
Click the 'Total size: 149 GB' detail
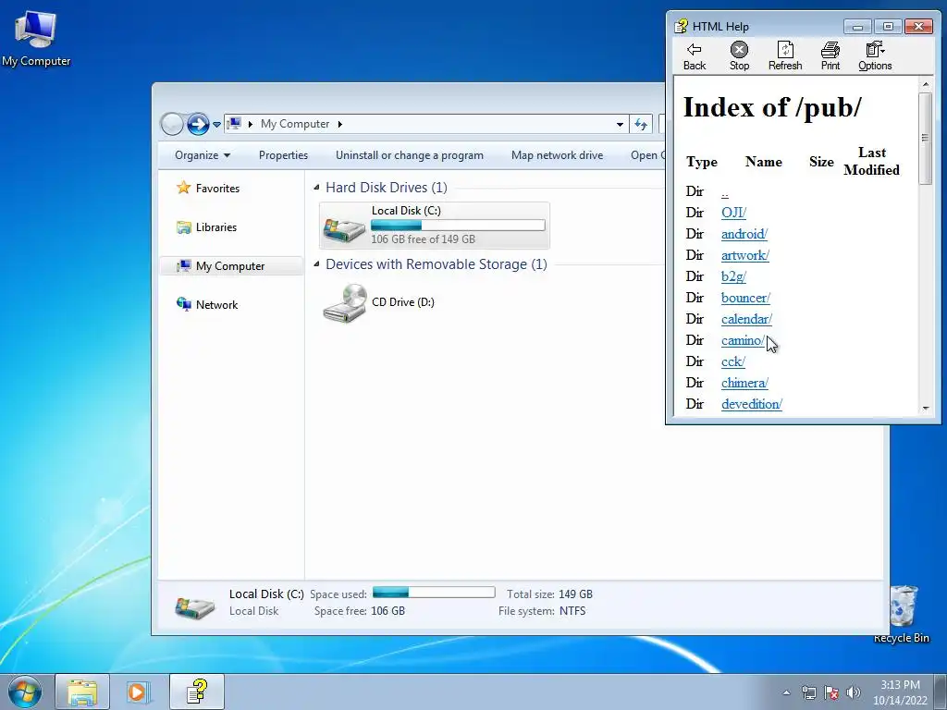pyautogui.click(x=549, y=594)
